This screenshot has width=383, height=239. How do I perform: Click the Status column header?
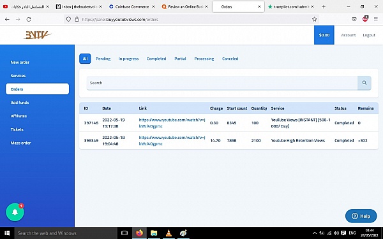(x=340, y=108)
